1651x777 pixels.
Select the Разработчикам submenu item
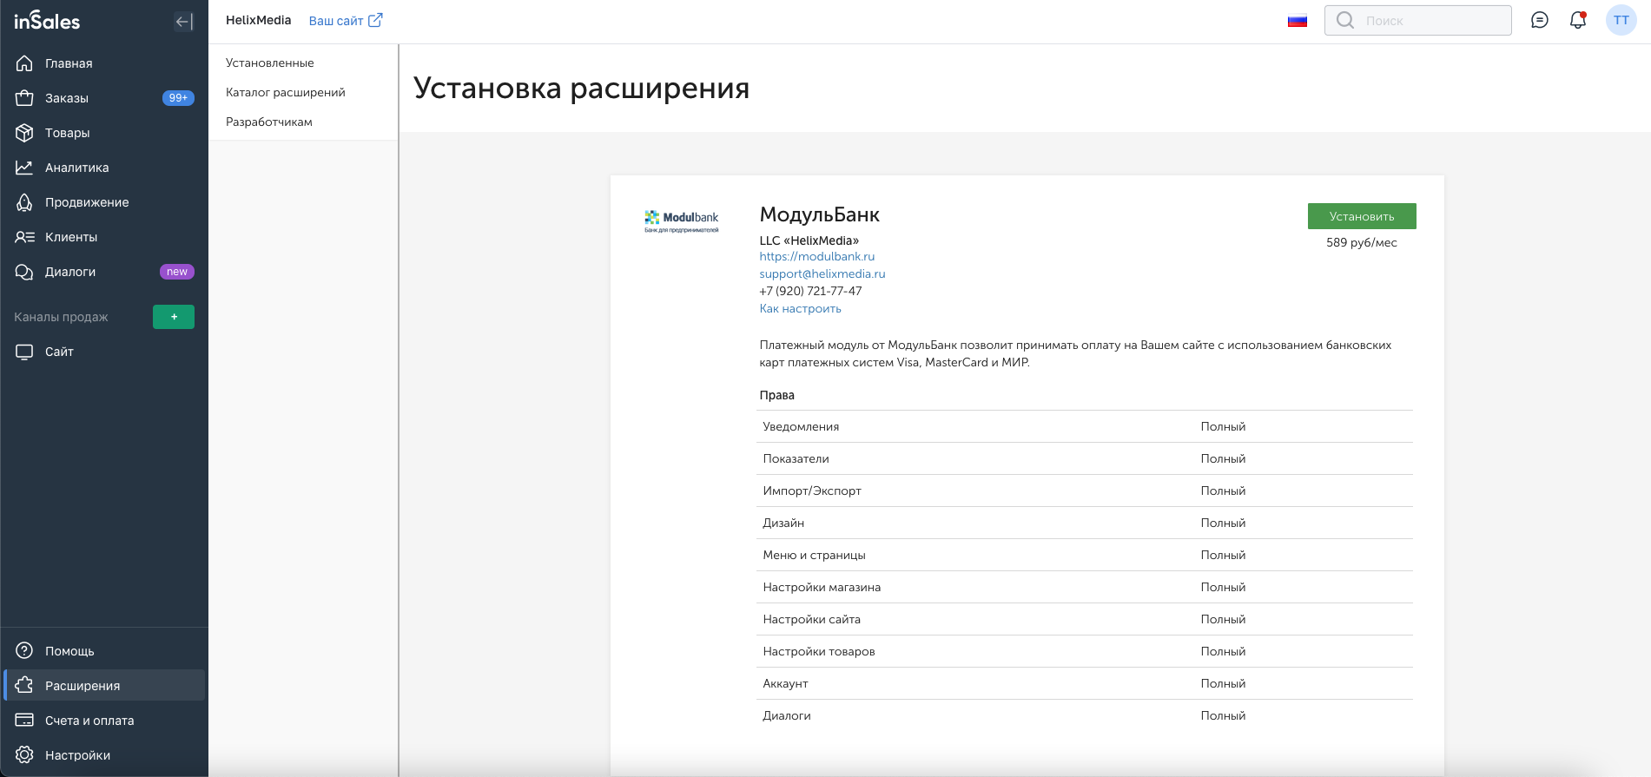tap(269, 122)
